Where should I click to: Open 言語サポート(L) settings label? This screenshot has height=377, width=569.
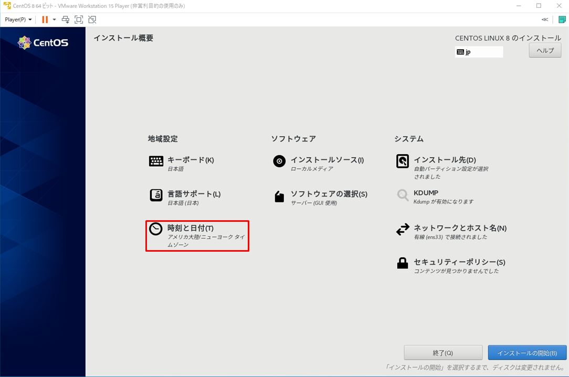point(194,194)
